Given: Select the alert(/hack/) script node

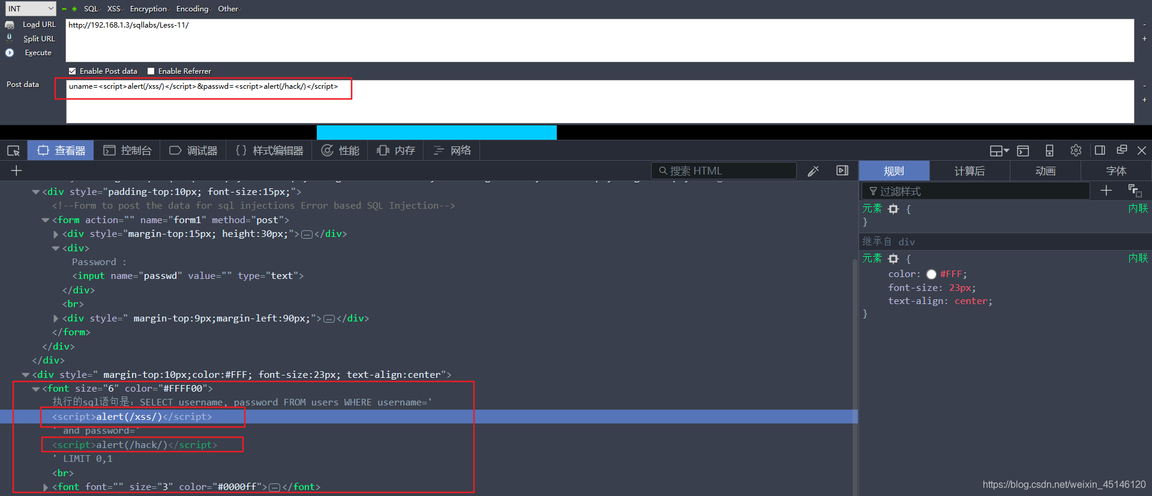Looking at the screenshot, I should coord(135,445).
